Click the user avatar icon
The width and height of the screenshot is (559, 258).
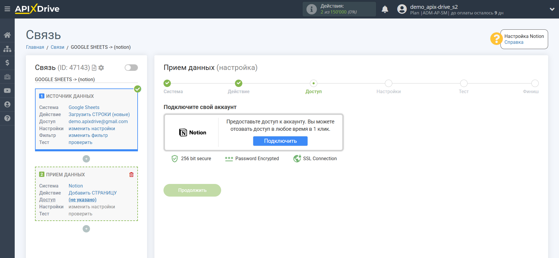402,9
